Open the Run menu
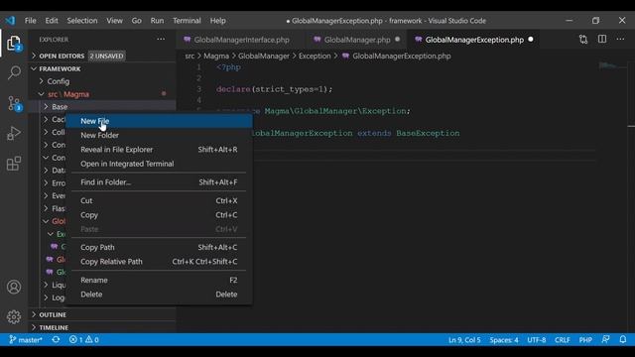This screenshot has width=635, height=357. coord(157,21)
